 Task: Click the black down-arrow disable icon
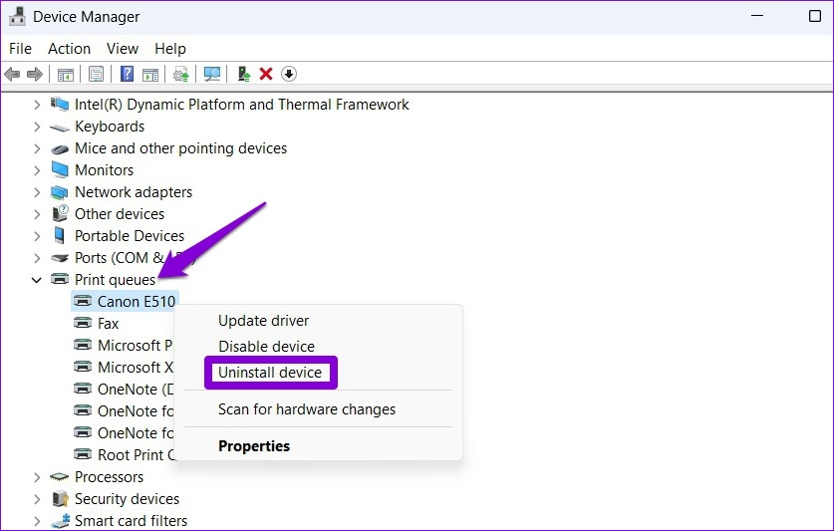(289, 74)
